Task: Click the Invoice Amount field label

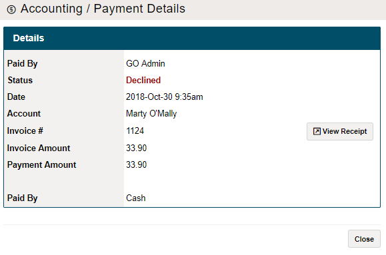Action: tap(39, 148)
